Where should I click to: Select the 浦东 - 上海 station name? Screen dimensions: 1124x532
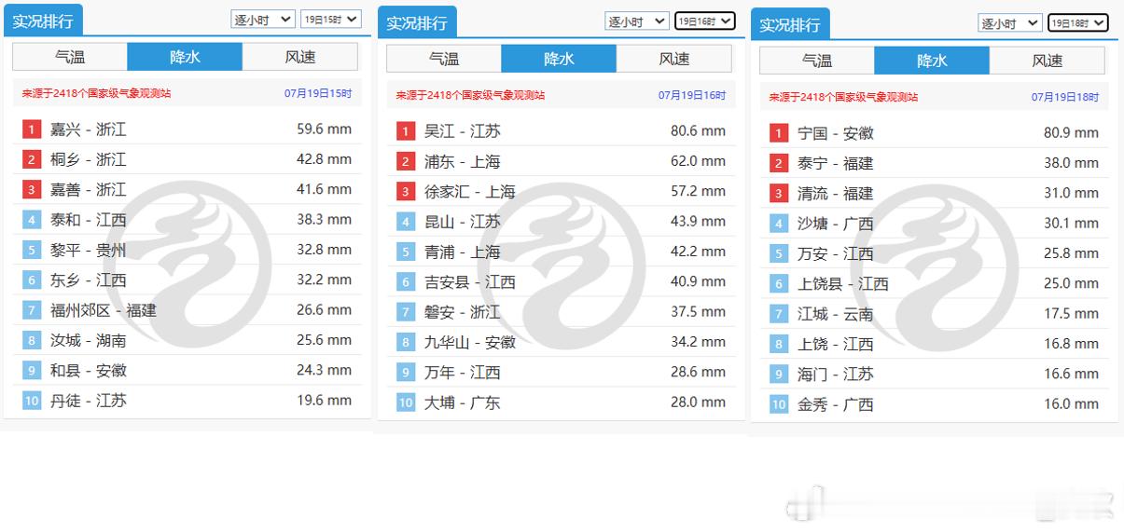pyautogui.click(x=462, y=161)
